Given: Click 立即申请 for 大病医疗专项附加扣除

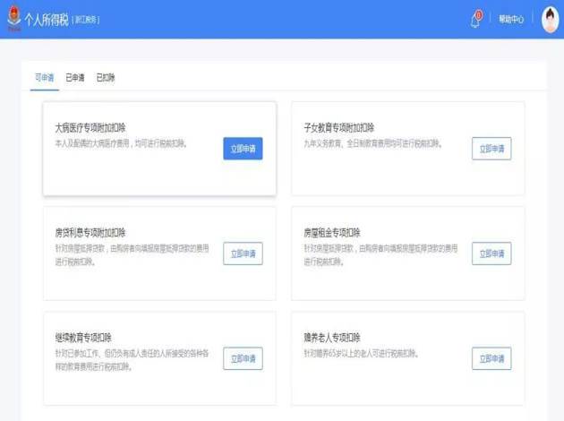Looking at the screenshot, I should [243, 149].
